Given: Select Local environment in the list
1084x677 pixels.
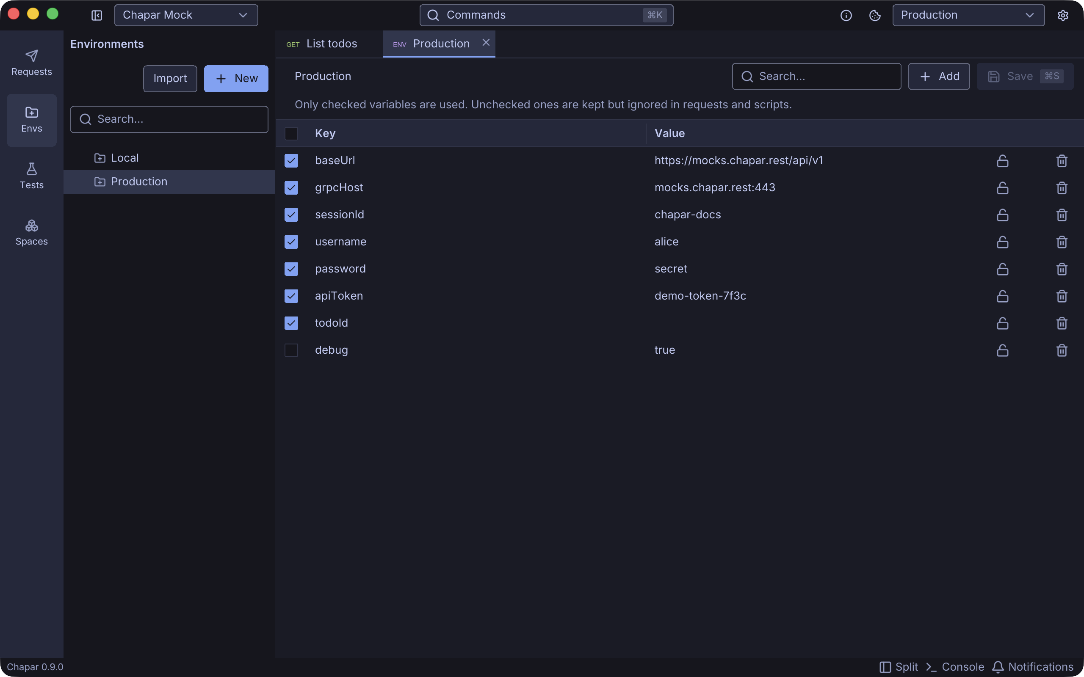Looking at the screenshot, I should [x=169, y=158].
